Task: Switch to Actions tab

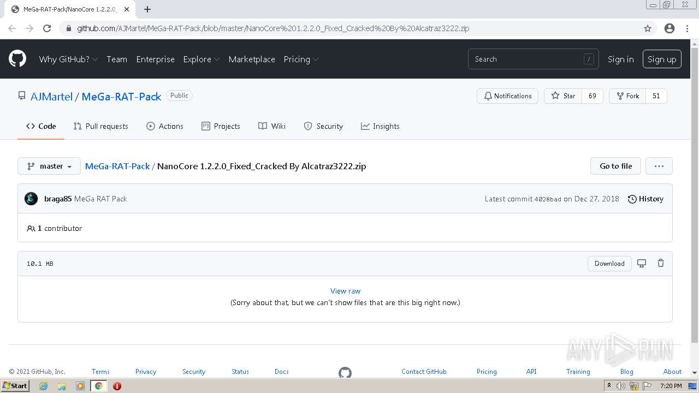Action: coord(165,126)
